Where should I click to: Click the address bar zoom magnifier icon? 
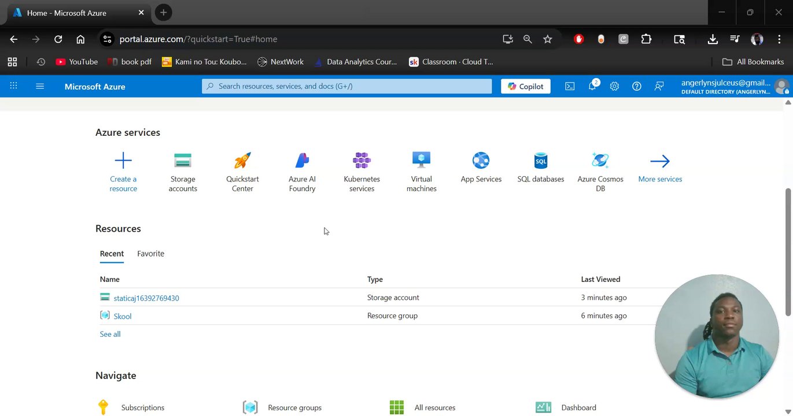[x=528, y=39]
